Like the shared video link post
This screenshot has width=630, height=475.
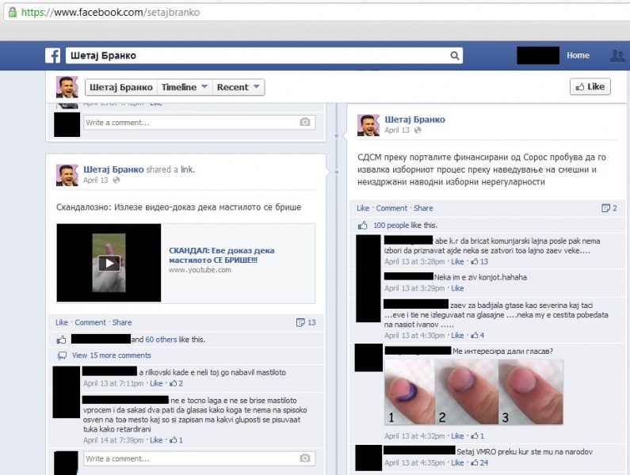click(62, 323)
